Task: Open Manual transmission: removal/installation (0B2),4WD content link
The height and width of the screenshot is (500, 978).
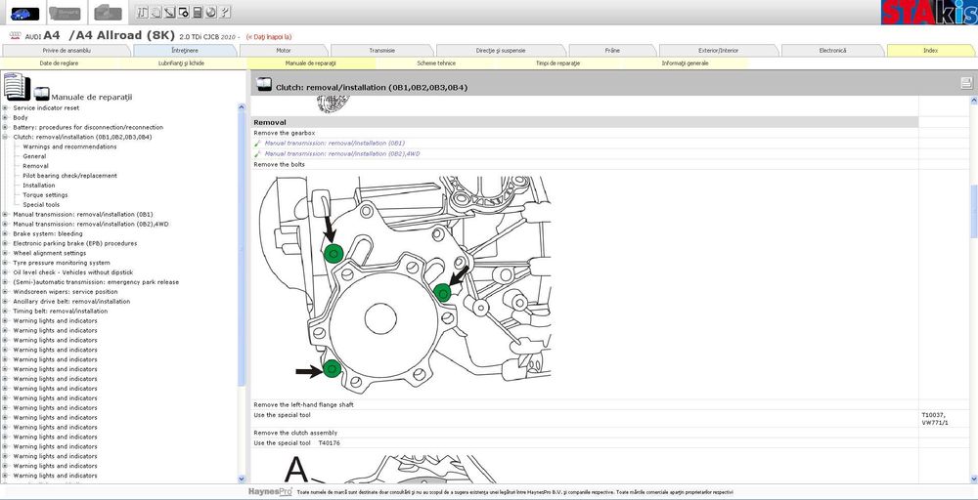Action: [342, 153]
